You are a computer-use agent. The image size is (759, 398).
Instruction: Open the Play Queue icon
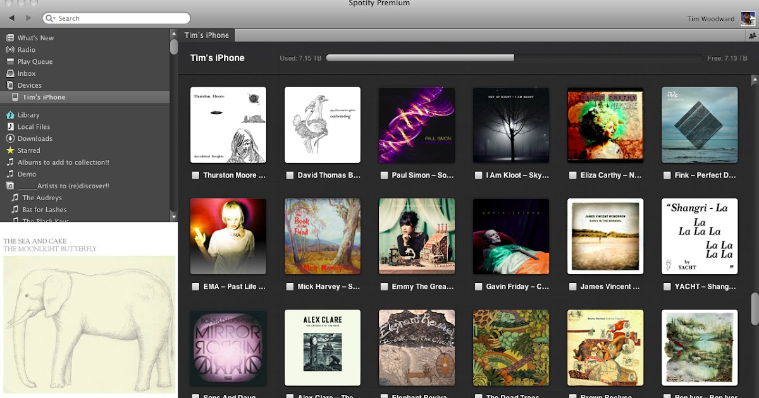(10, 62)
